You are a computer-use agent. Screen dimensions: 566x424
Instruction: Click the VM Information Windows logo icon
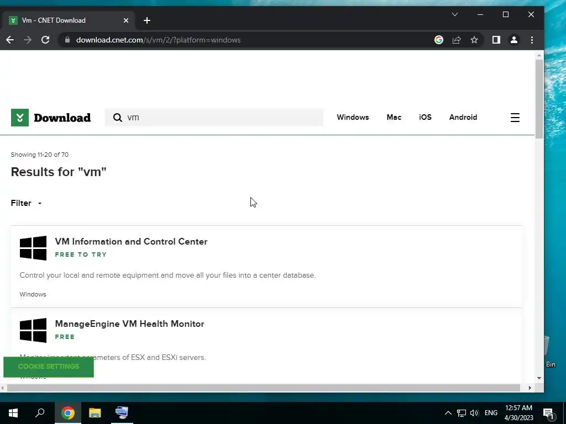click(x=33, y=248)
